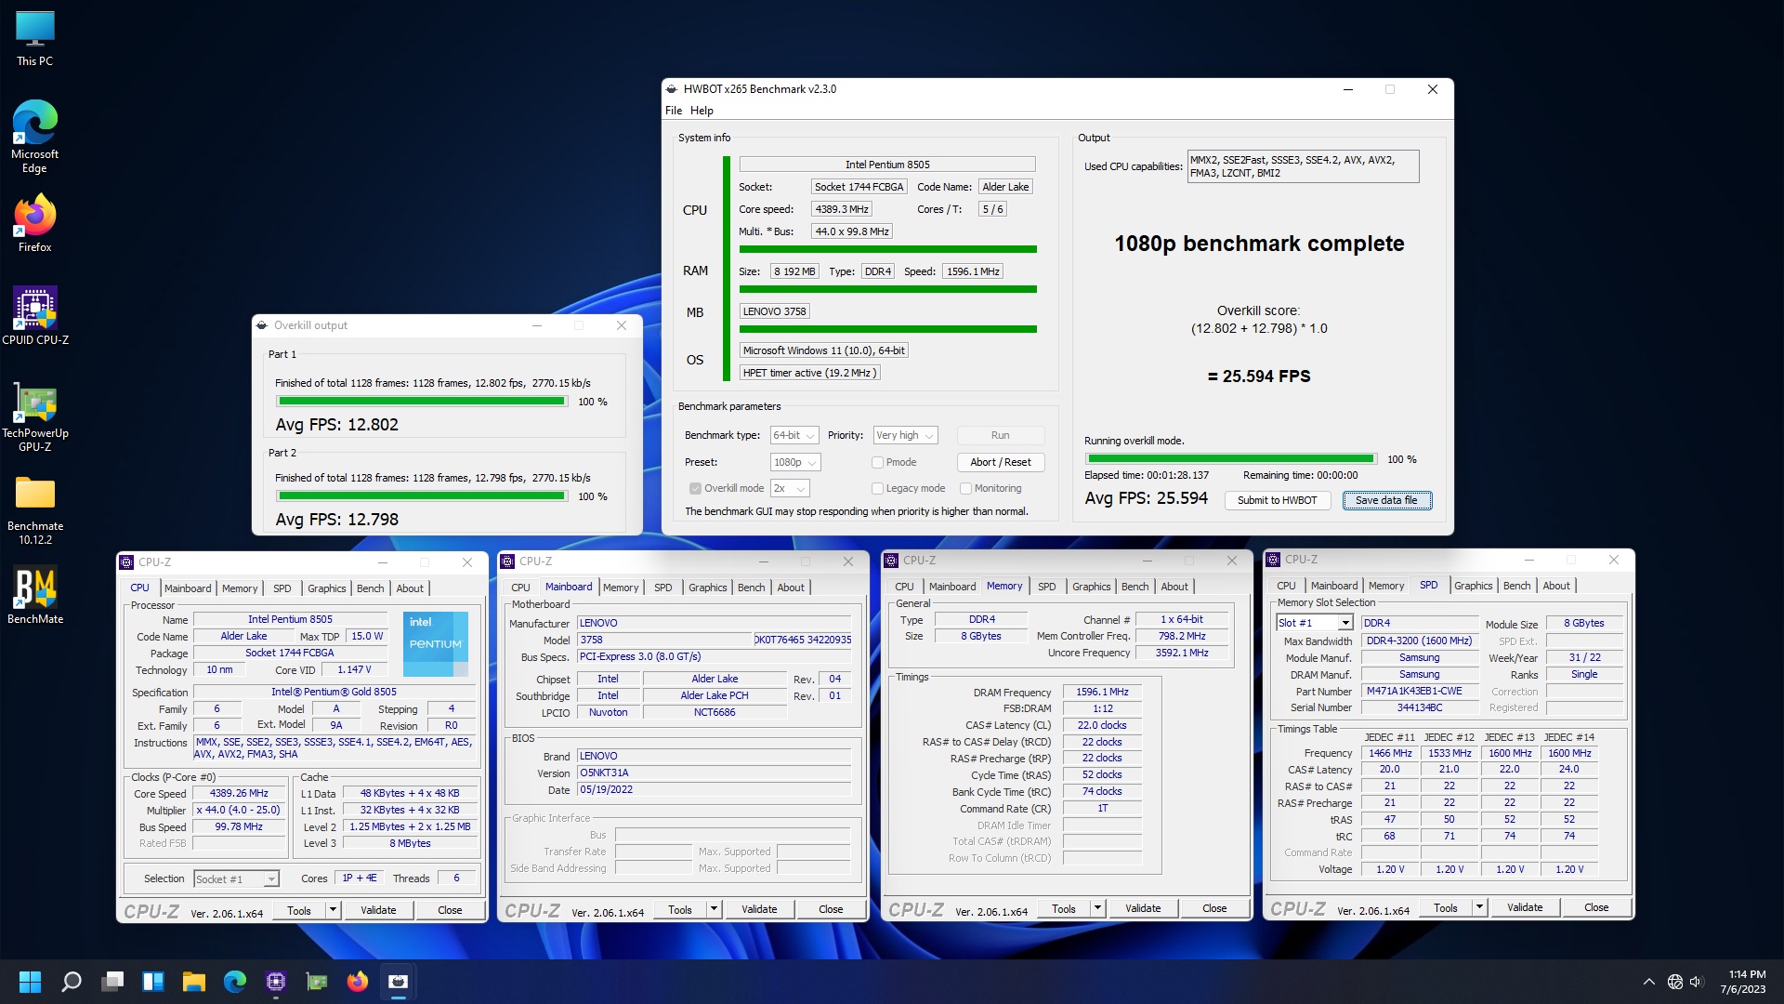
Task: Switch to SPD tab in CPU-Z Memory window
Action: 1046,587
